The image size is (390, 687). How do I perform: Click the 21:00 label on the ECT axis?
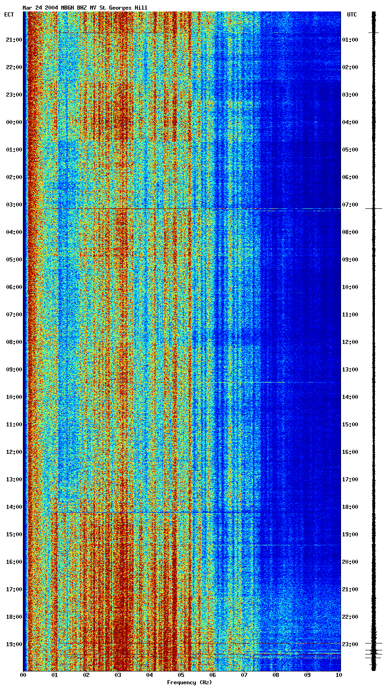pyautogui.click(x=14, y=40)
